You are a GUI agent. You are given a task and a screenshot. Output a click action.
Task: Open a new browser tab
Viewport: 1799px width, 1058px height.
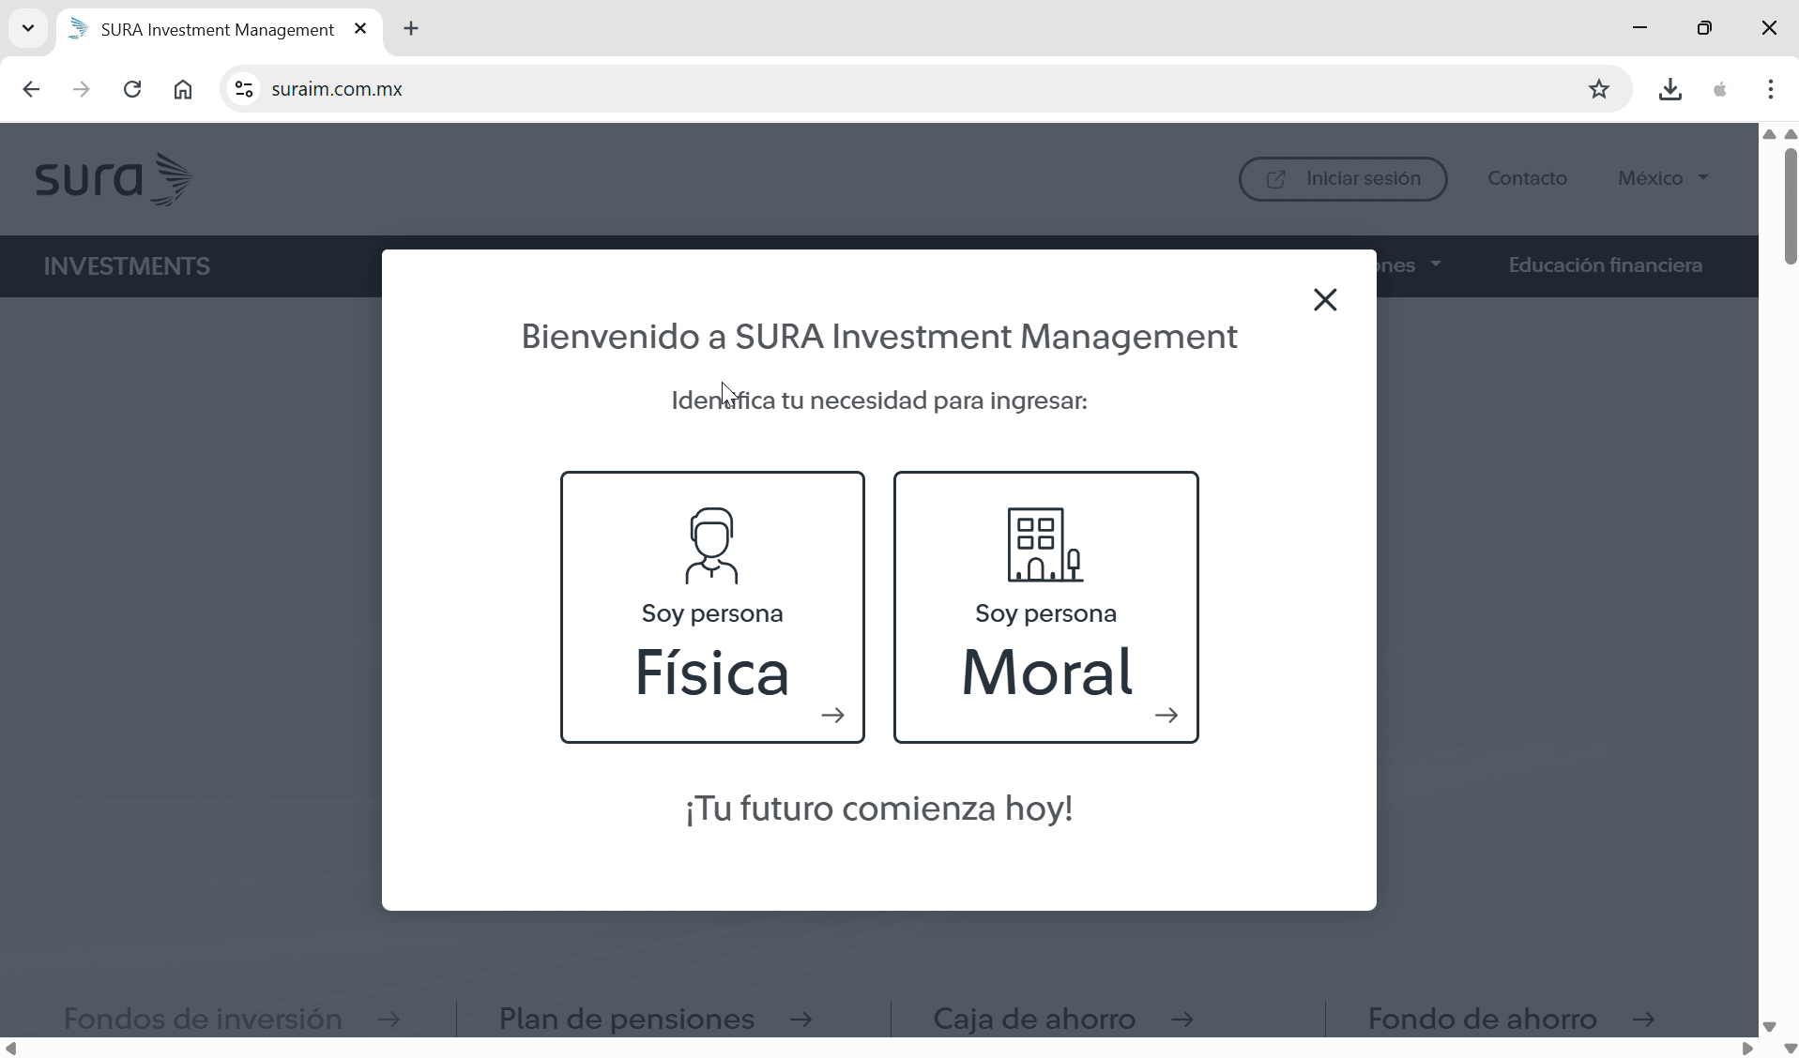click(411, 29)
